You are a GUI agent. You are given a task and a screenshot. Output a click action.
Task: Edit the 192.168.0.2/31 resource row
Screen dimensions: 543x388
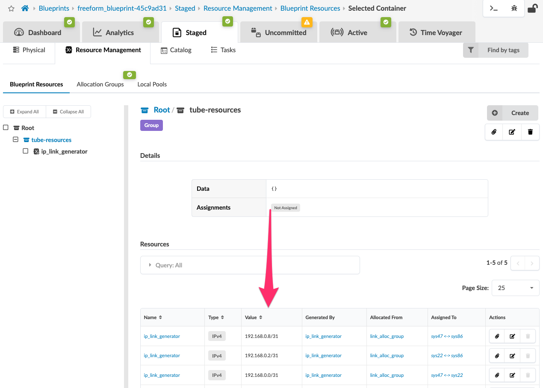pyautogui.click(x=512, y=355)
